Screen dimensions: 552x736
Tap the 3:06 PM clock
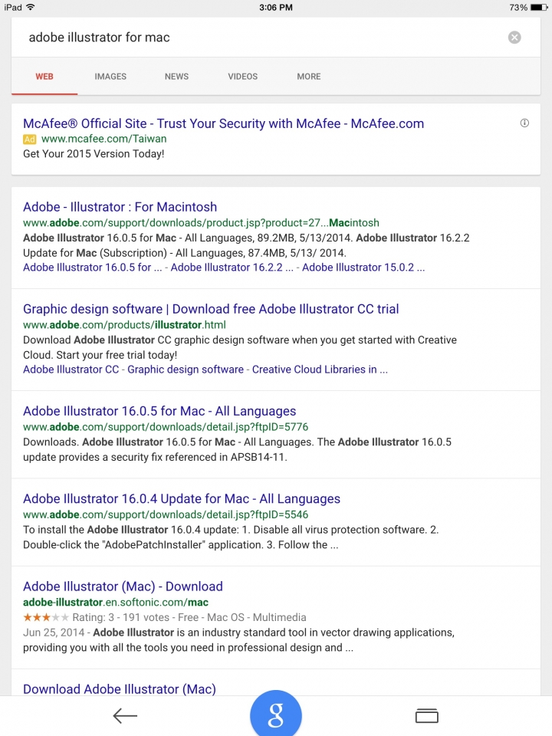(276, 8)
